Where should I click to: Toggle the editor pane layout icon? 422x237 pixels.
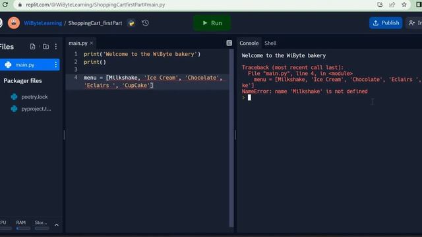[x=229, y=43]
